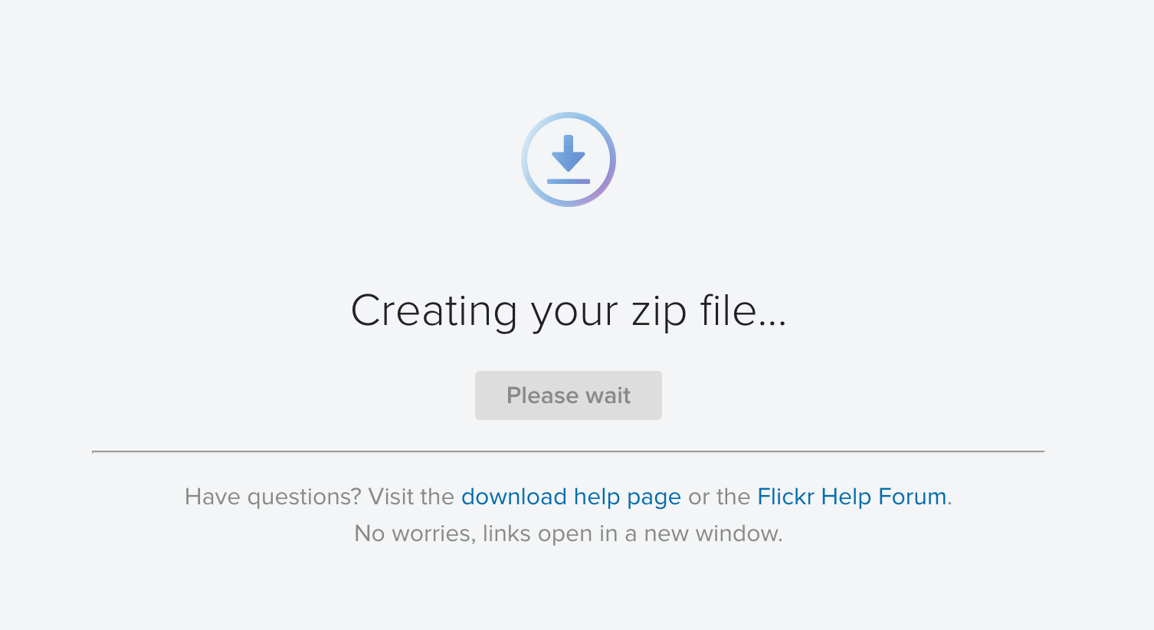1154x630 pixels.
Task: Click the word "Visit" in the help text
Action: (389, 497)
